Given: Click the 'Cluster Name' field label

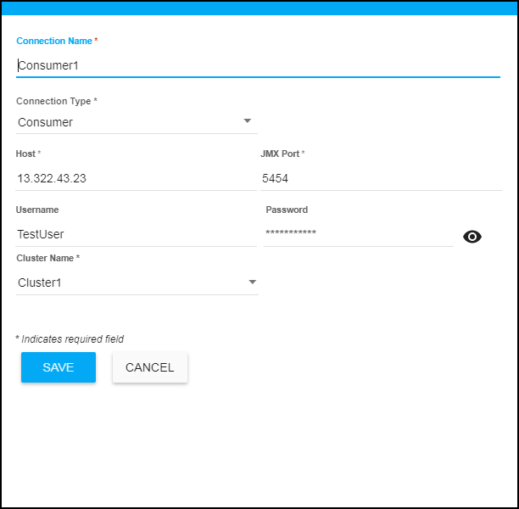Looking at the screenshot, I should [x=46, y=258].
